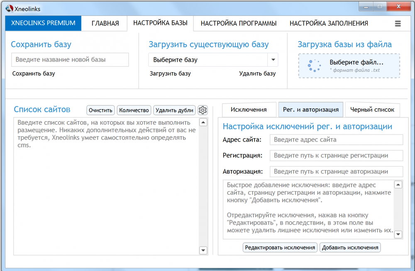Select XNEOLINKS PREMIUM tab

tap(43, 23)
